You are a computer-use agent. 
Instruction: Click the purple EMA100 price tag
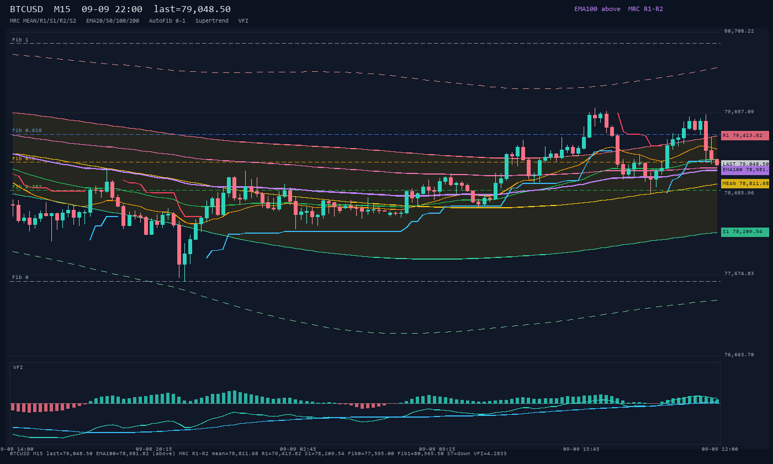coord(745,170)
